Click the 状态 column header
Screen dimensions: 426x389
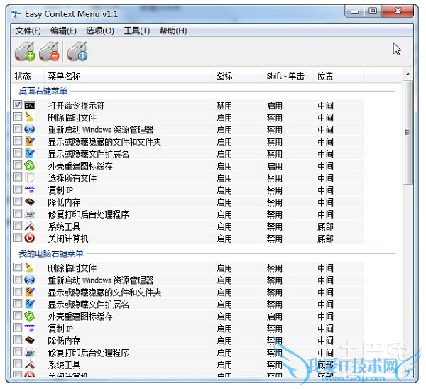(28, 76)
